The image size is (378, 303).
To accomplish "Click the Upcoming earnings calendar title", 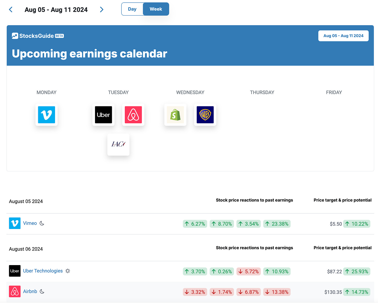I will tap(90, 54).
